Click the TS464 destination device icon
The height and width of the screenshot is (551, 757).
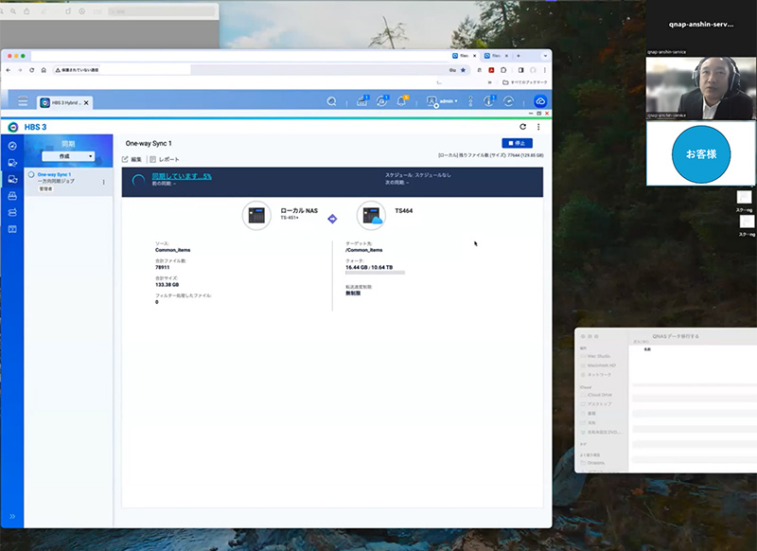(371, 215)
